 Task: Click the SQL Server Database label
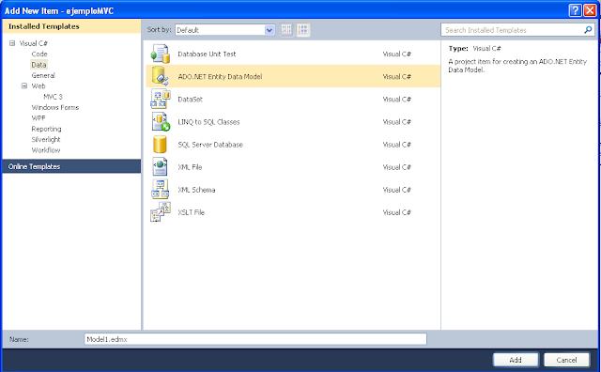tap(210, 145)
